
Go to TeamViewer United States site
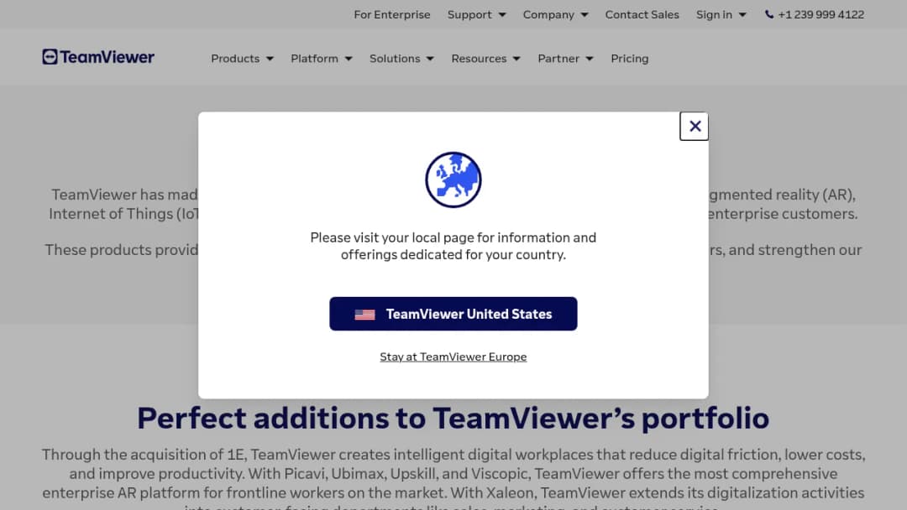point(453,314)
